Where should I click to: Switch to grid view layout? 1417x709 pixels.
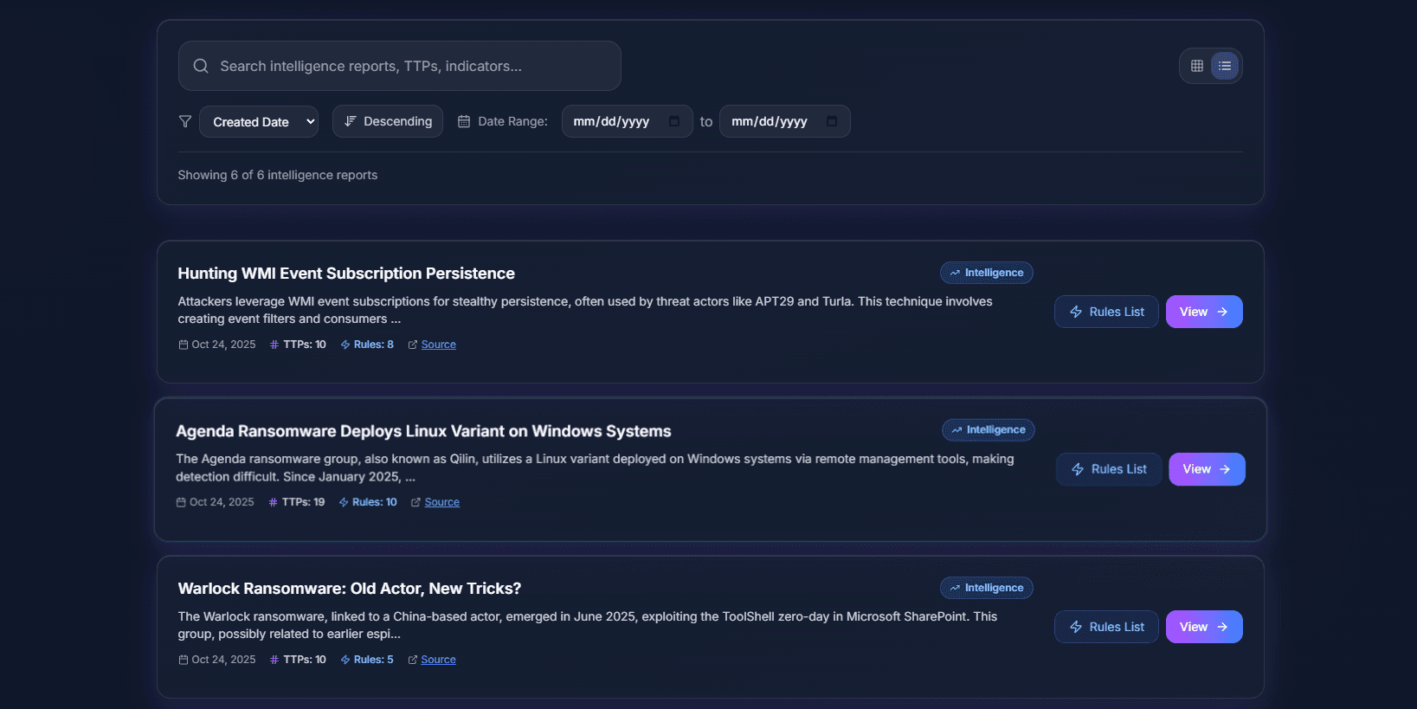click(1196, 66)
